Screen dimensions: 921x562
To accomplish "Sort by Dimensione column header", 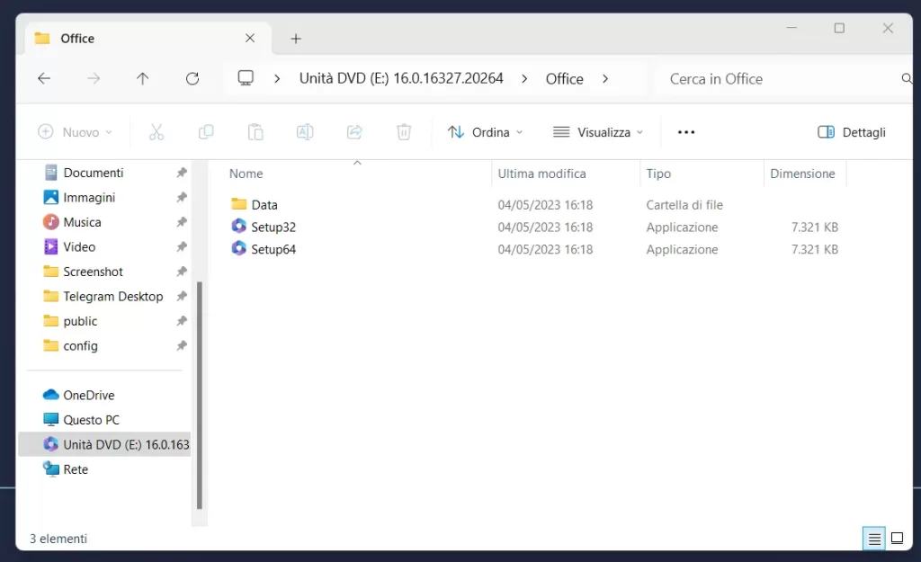I will point(802,174).
